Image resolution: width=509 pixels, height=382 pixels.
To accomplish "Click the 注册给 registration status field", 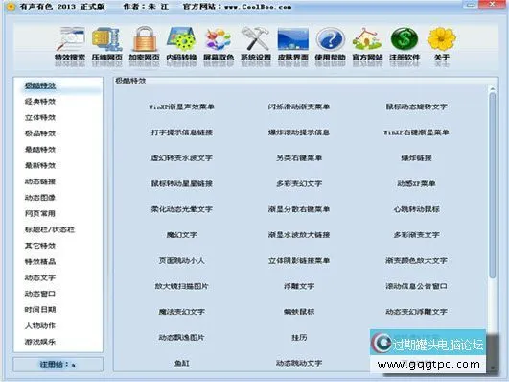I will [x=58, y=365].
